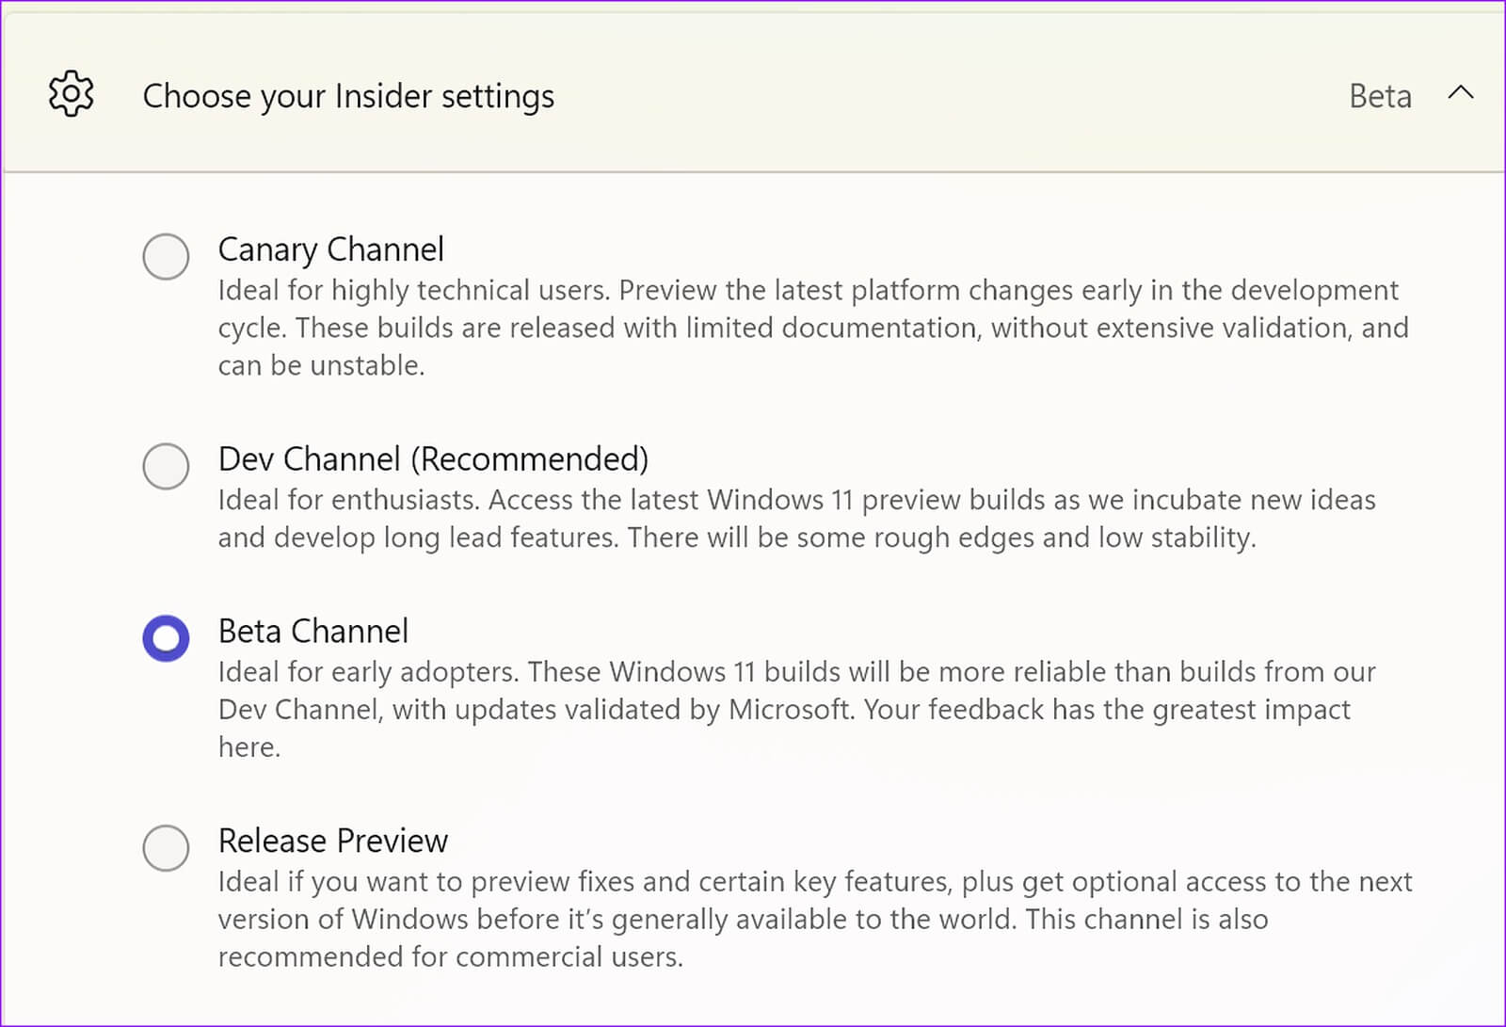Click the "can be unstable." text line
The width and height of the screenshot is (1506, 1027).
321,365
